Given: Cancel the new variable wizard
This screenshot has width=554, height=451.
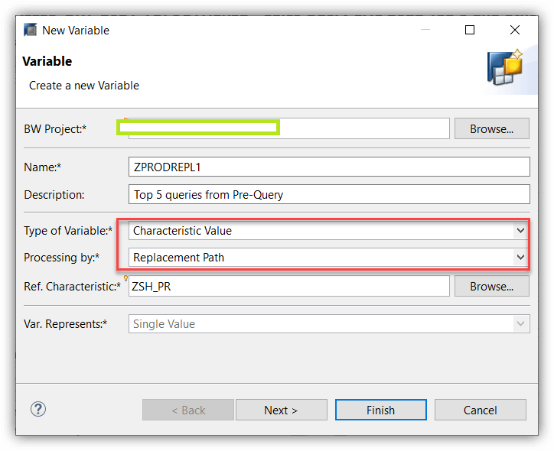Looking at the screenshot, I should click(480, 410).
